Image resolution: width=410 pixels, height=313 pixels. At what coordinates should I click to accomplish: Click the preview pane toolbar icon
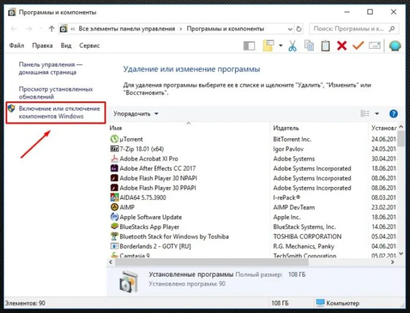pyautogui.click(x=249, y=46)
